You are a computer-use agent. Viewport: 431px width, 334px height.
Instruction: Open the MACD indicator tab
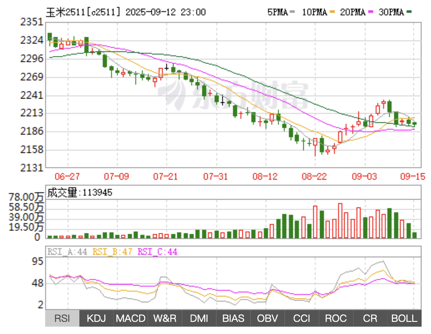point(131,318)
